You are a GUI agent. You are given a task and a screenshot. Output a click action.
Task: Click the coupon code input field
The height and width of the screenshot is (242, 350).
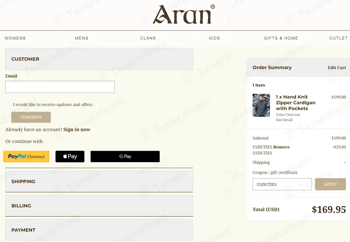point(282,184)
